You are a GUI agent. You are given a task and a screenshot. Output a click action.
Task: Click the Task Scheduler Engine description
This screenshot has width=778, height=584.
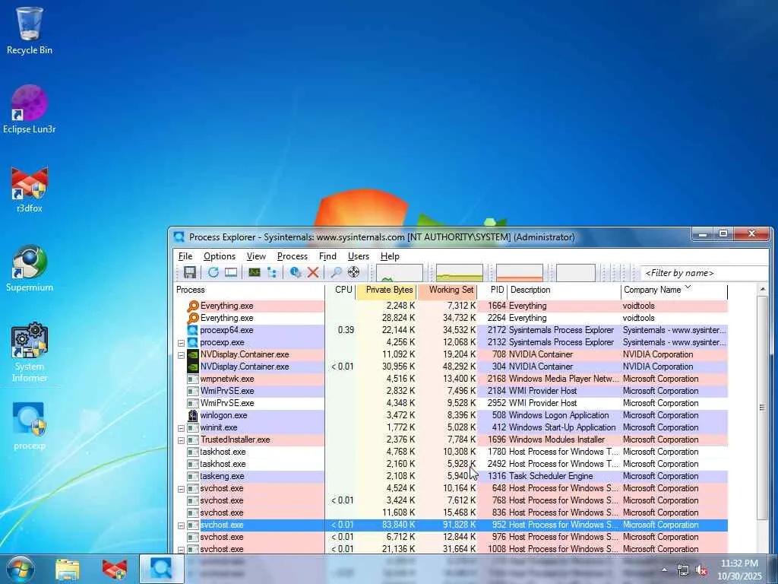tap(551, 476)
